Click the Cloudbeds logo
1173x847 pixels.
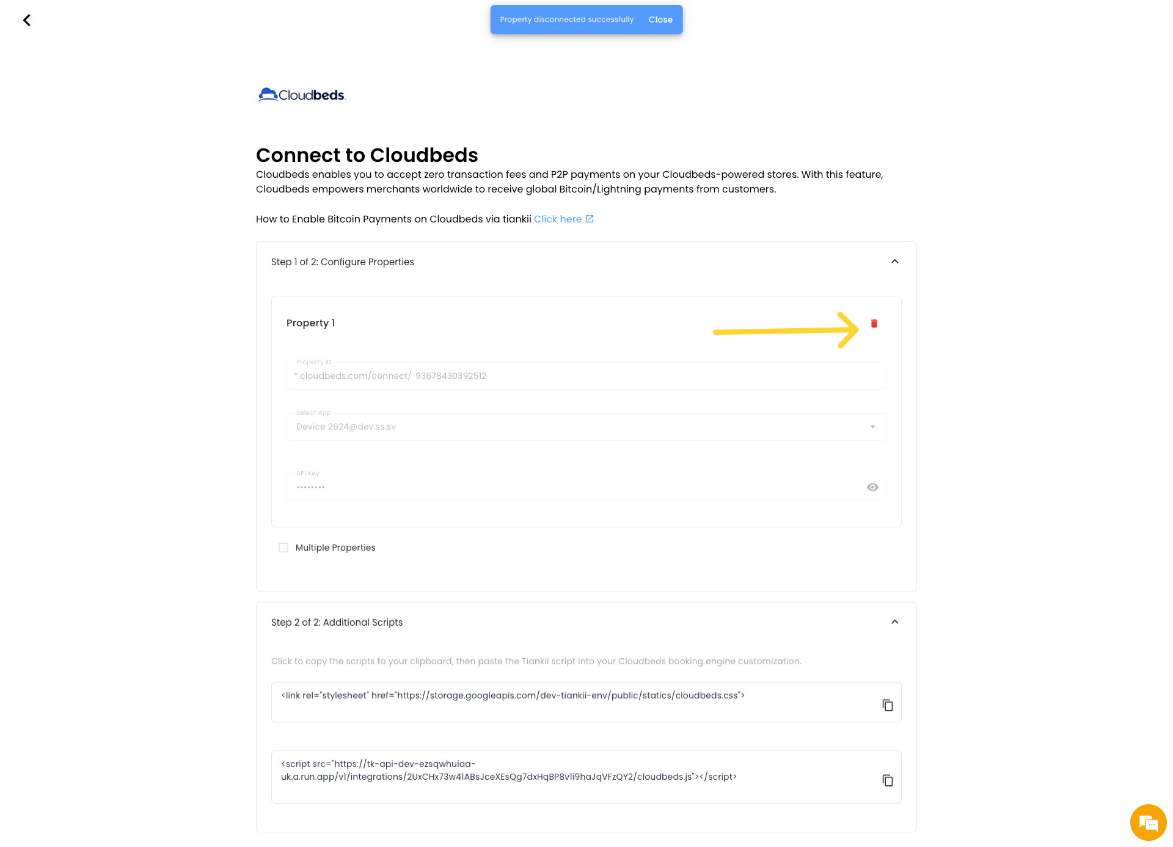pos(302,95)
